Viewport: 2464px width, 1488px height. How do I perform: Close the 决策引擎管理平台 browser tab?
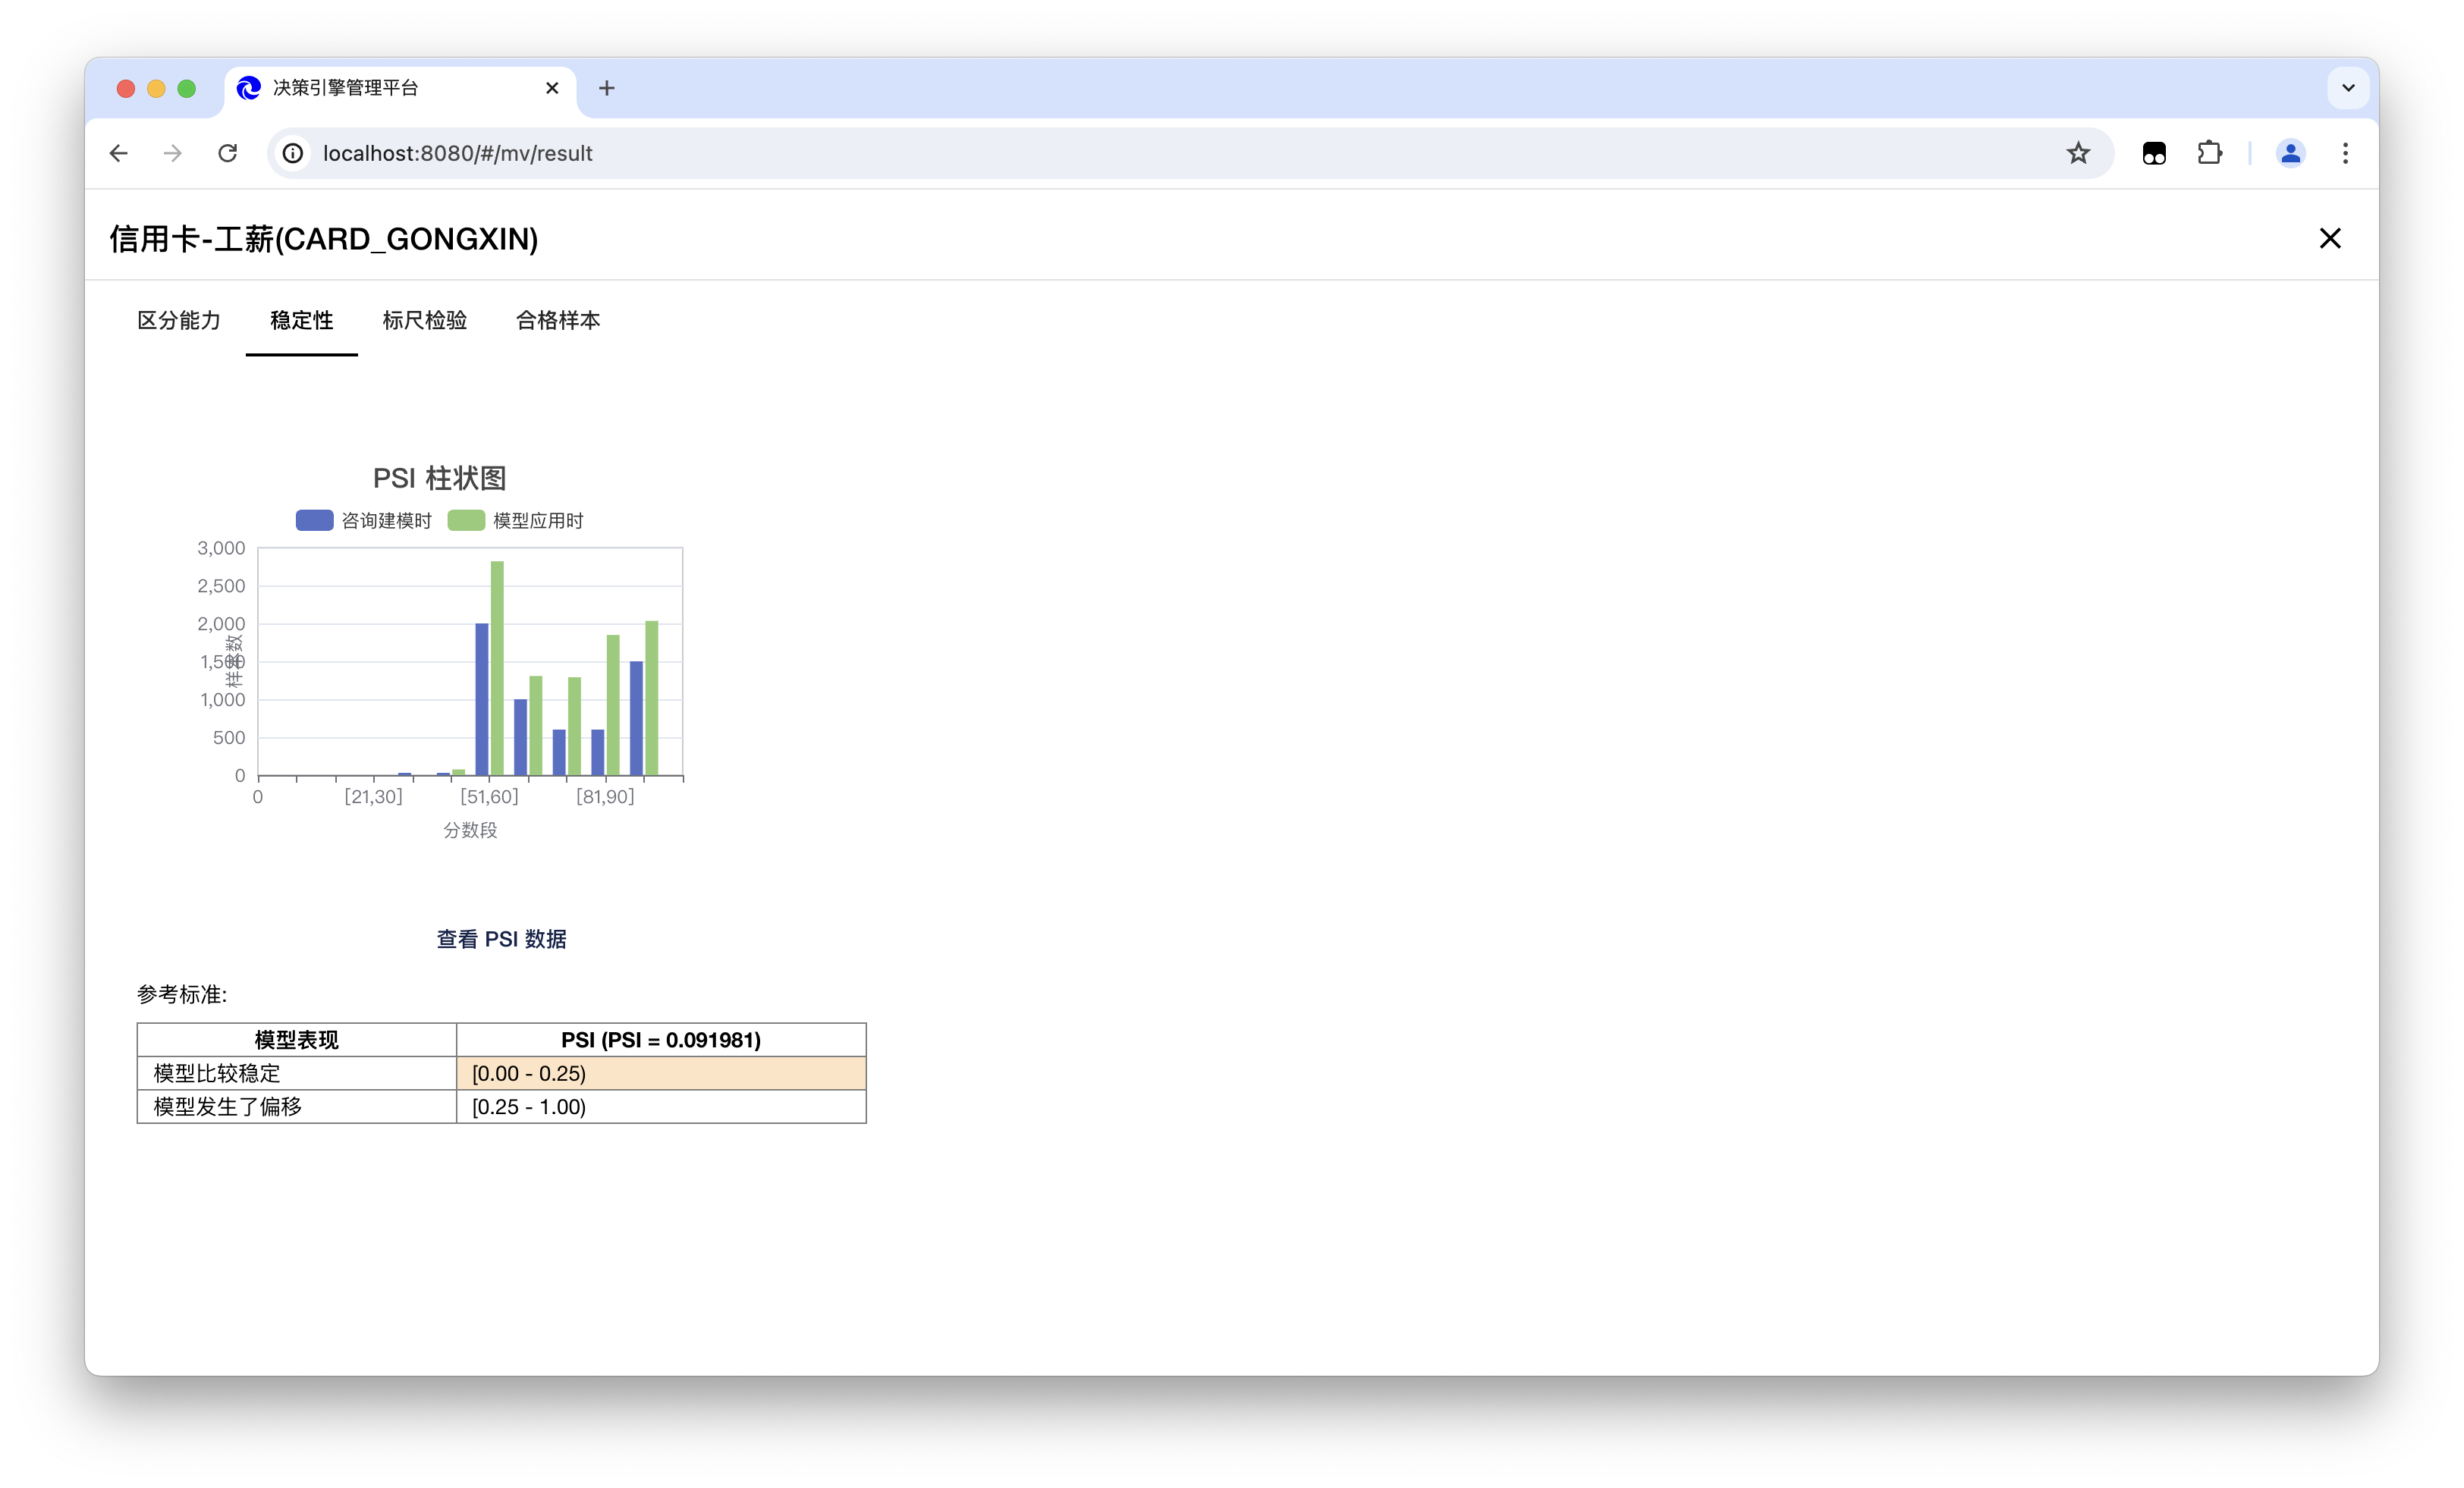(x=552, y=88)
